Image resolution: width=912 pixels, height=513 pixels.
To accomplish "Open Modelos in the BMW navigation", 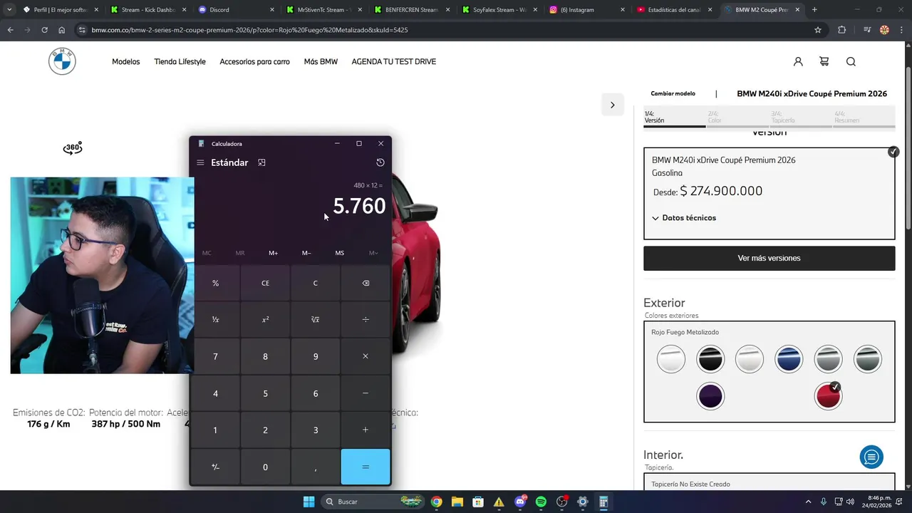I will click(125, 61).
